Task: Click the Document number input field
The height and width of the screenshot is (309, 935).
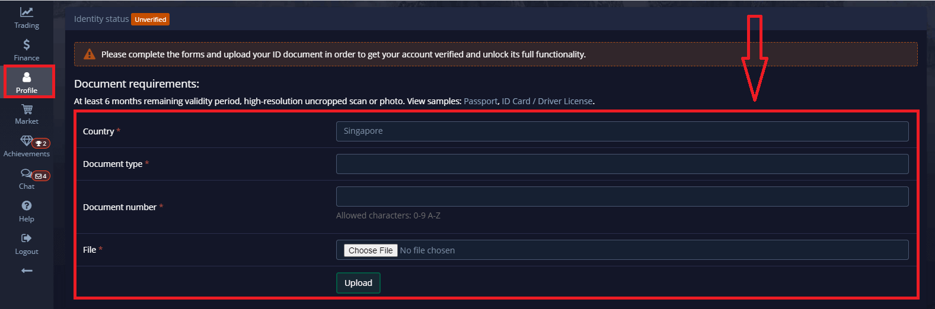Action: click(x=622, y=197)
